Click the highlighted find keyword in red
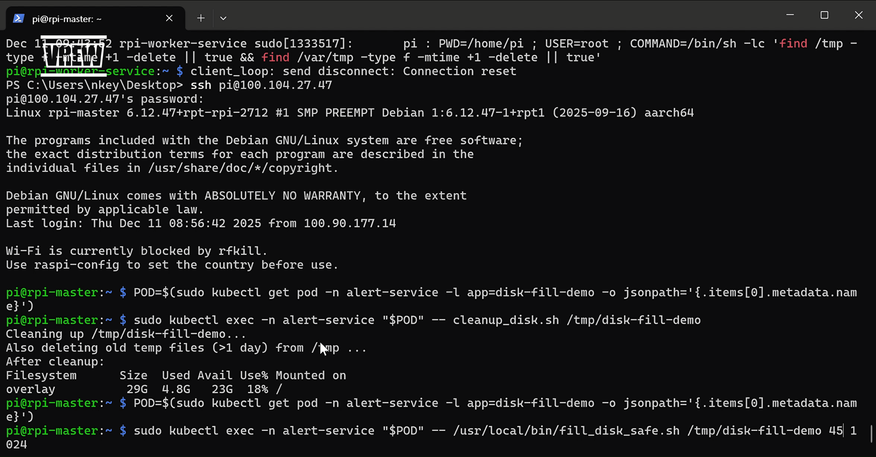876x457 pixels. [276, 57]
